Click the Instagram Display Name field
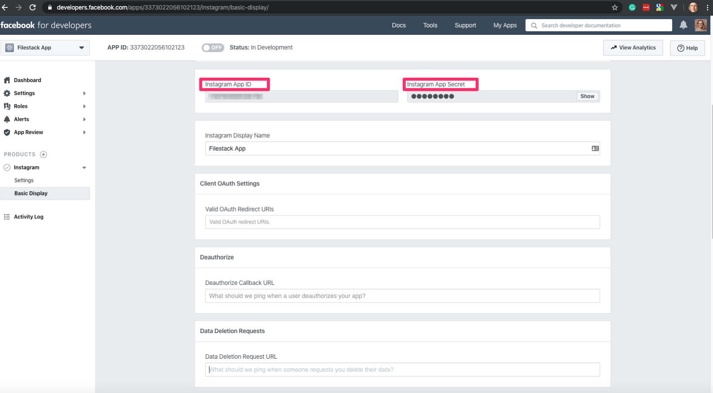 click(x=402, y=149)
